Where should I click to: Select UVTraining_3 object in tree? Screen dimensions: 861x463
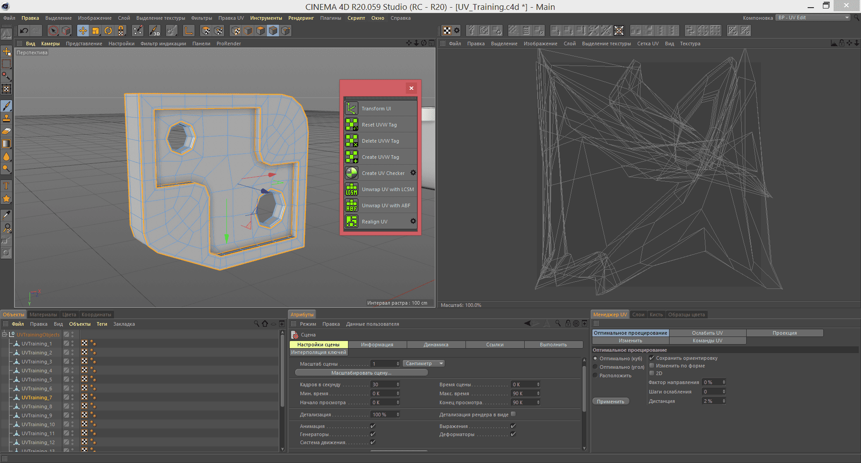coord(36,362)
